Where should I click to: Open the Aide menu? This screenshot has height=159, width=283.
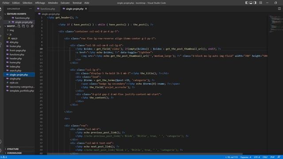point(87,3)
